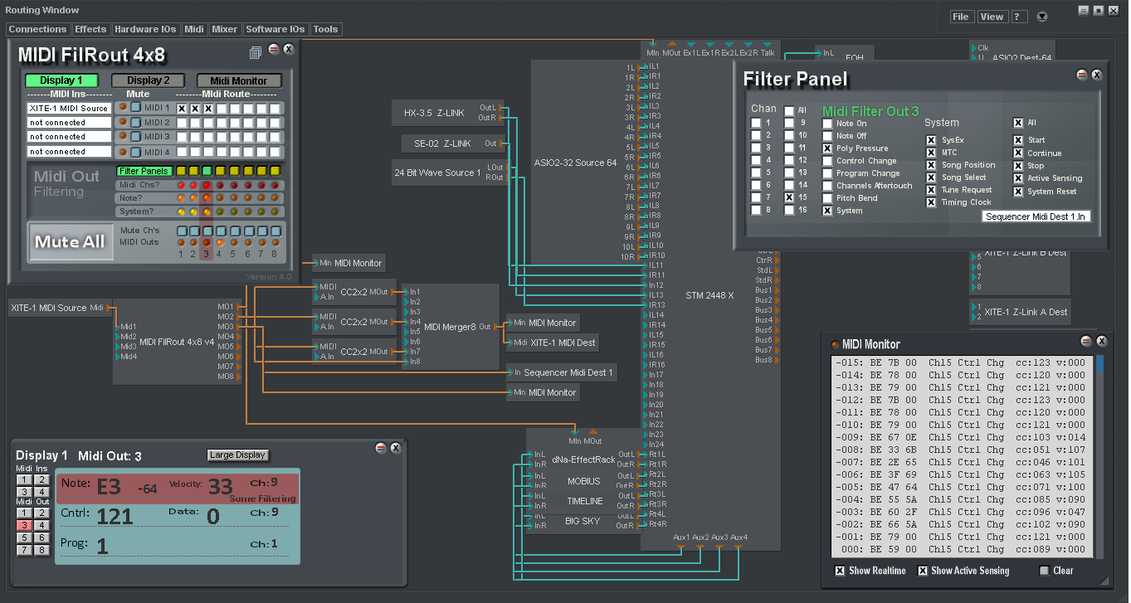Mute MIDI 1 input with its blue button
This screenshot has width=1131, height=603.
click(136, 108)
